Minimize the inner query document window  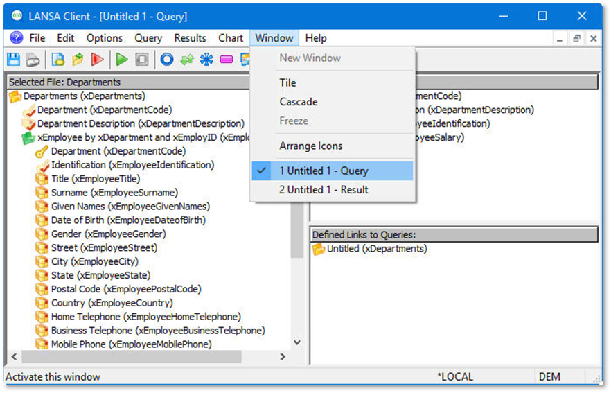560,38
